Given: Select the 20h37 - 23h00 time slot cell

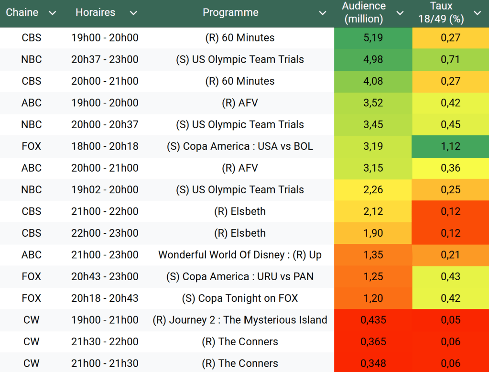Looking at the screenshot, I should [x=104, y=60].
